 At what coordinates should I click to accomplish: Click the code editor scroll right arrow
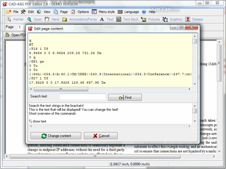click(x=189, y=89)
